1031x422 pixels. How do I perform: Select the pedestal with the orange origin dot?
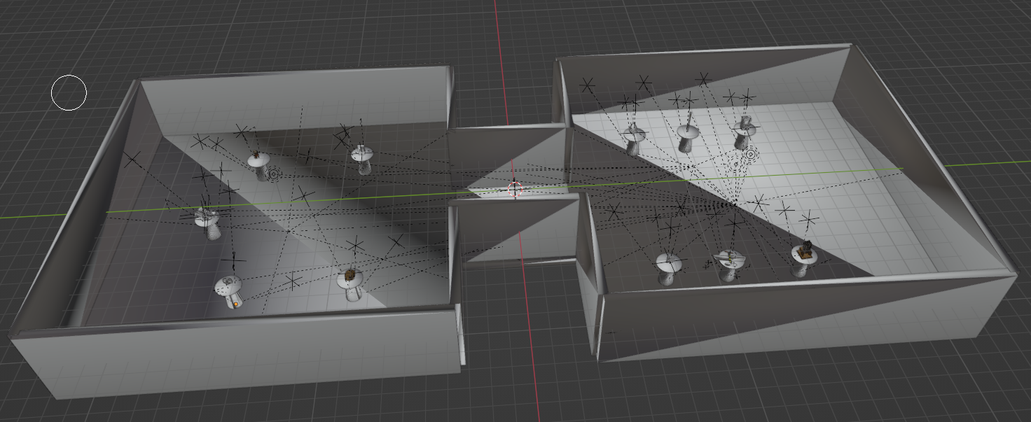[229, 292]
